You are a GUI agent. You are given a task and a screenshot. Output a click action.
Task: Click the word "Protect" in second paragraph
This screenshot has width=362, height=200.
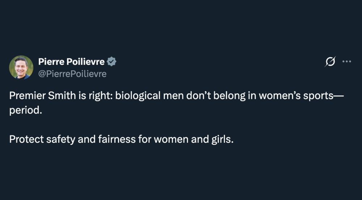[26, 139]
